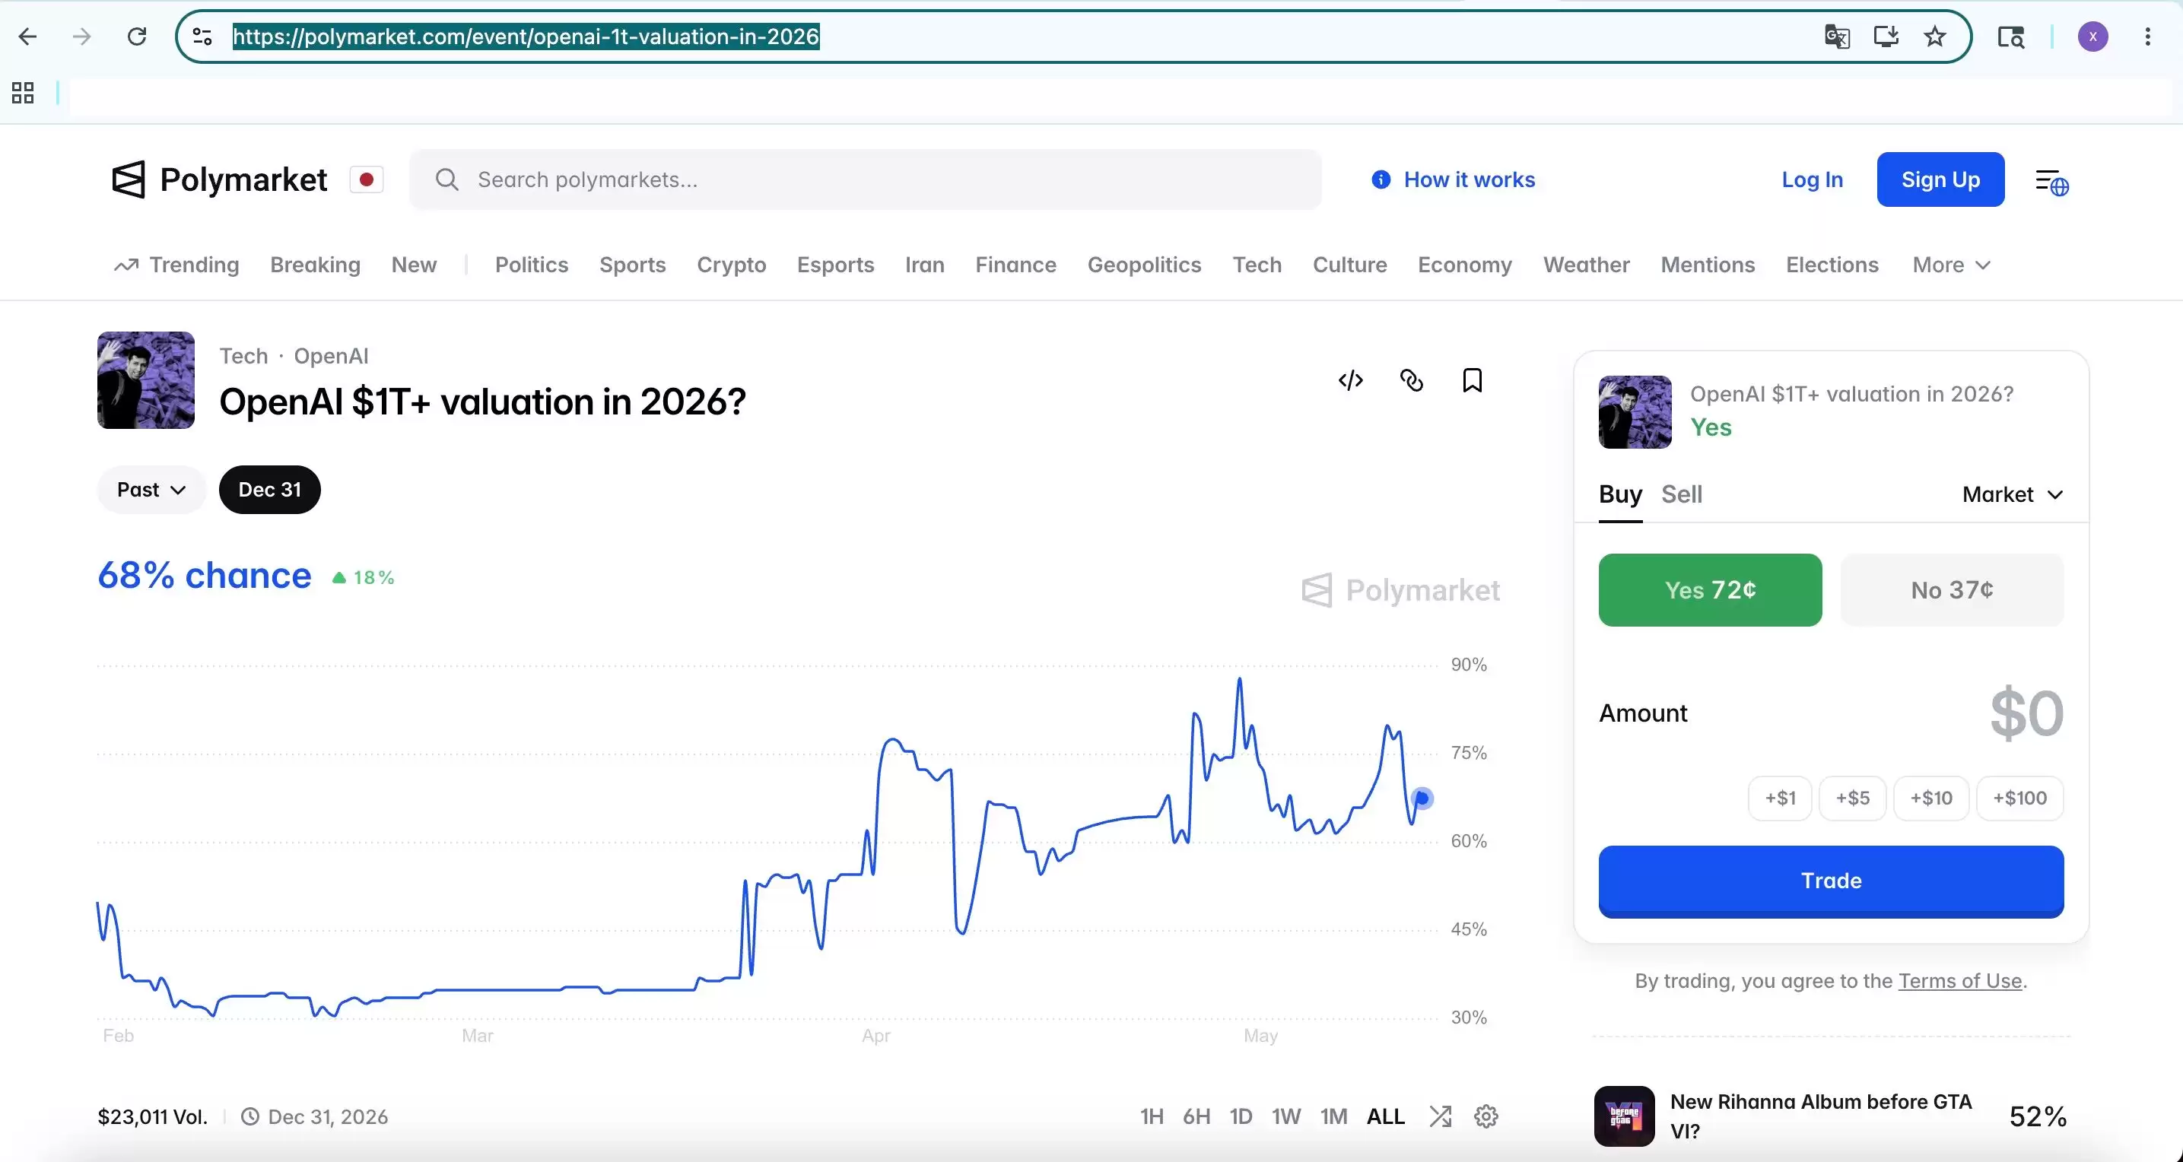The image size is (2183, 1162).
Task: Reload the page
Action: 136,37
